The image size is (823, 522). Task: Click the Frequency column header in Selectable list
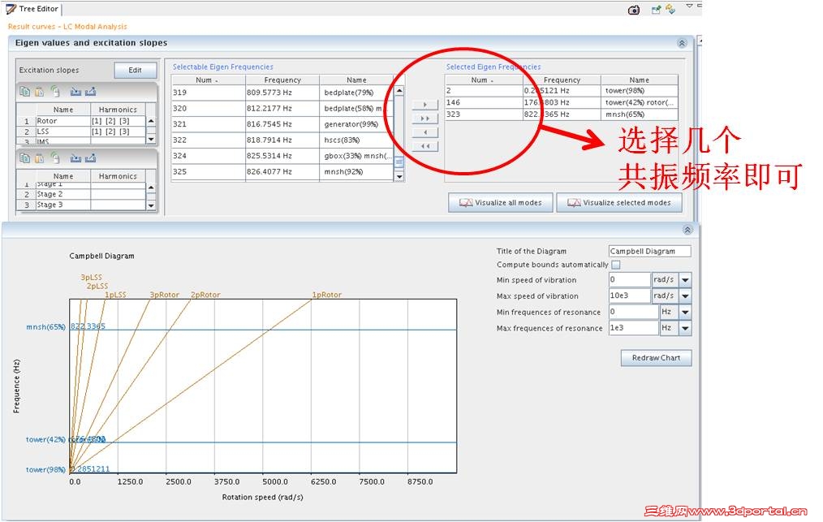tap(282, 80)
